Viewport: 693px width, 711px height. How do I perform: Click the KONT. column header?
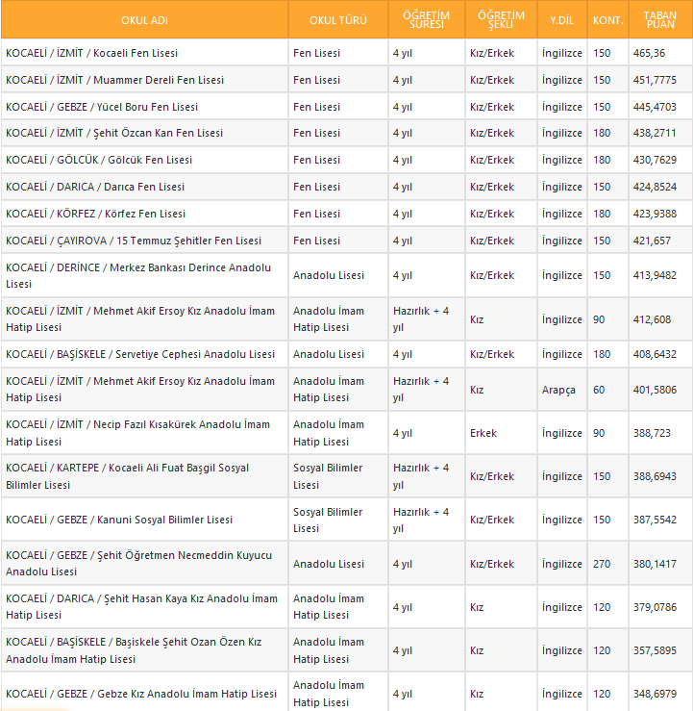tap(608, 20)
